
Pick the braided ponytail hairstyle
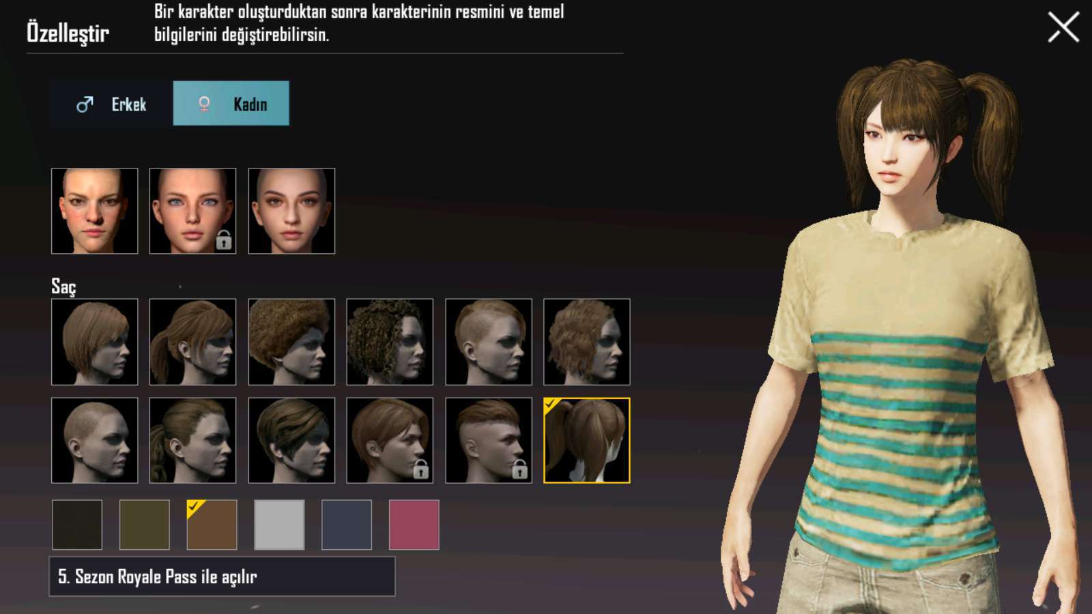[193, 441]
